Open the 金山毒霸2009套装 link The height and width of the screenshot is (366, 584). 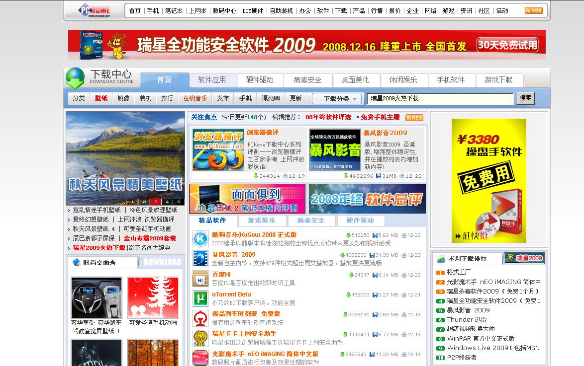[x=150, y=238]
